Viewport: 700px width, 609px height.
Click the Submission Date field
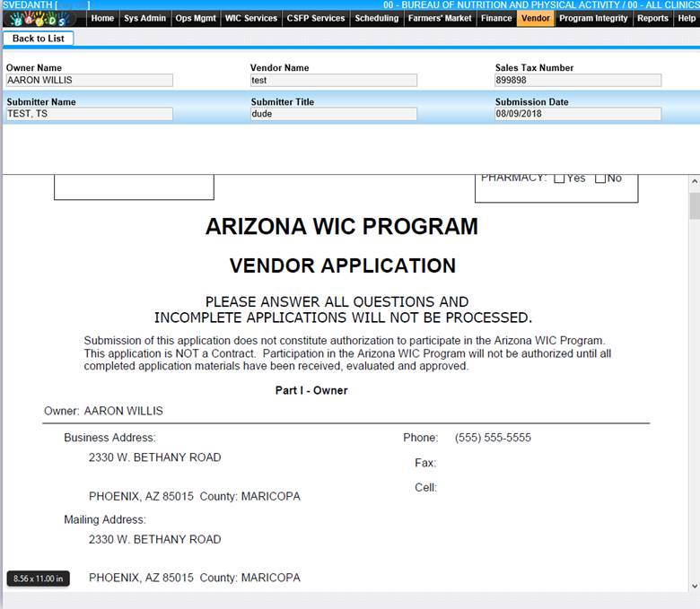tap(578, 114)
